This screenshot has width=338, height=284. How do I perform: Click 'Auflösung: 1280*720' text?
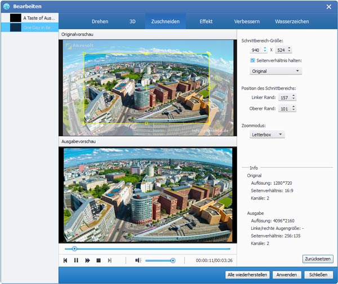[x=272, y=183]
